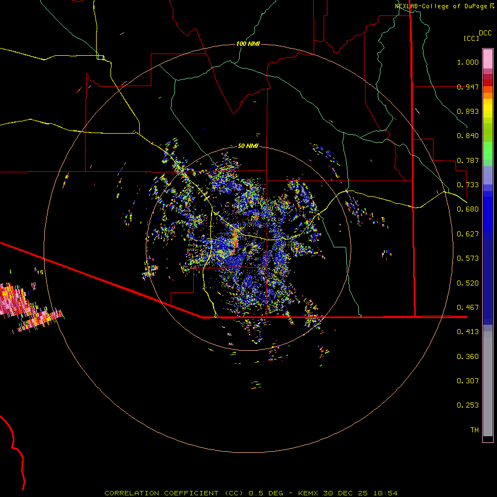The width and height of the screenshot is (497, 497).
Task: Click the 0.253 scale value
Action: point(468,405)
